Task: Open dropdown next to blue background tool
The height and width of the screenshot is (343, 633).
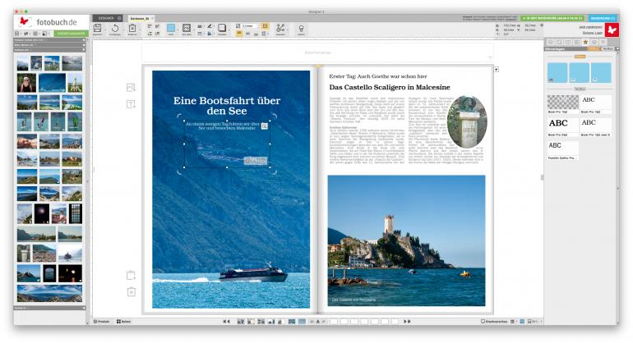Action: pos(178,30)
